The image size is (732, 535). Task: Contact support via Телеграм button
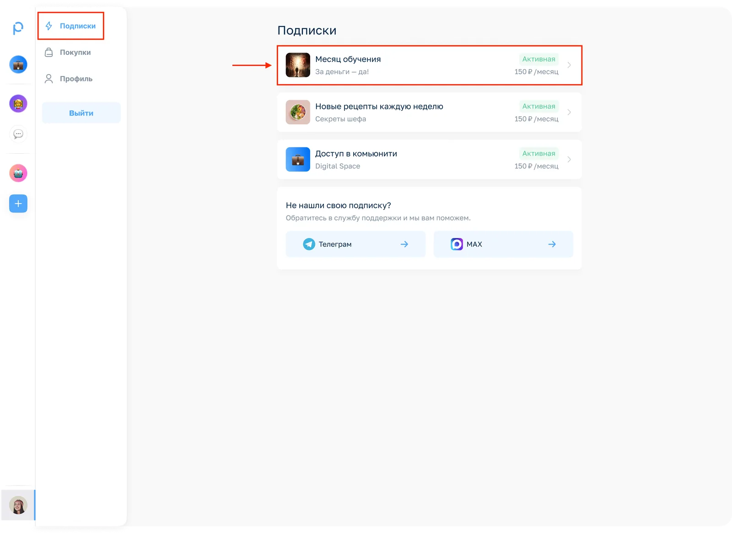(x=355, y=244)
